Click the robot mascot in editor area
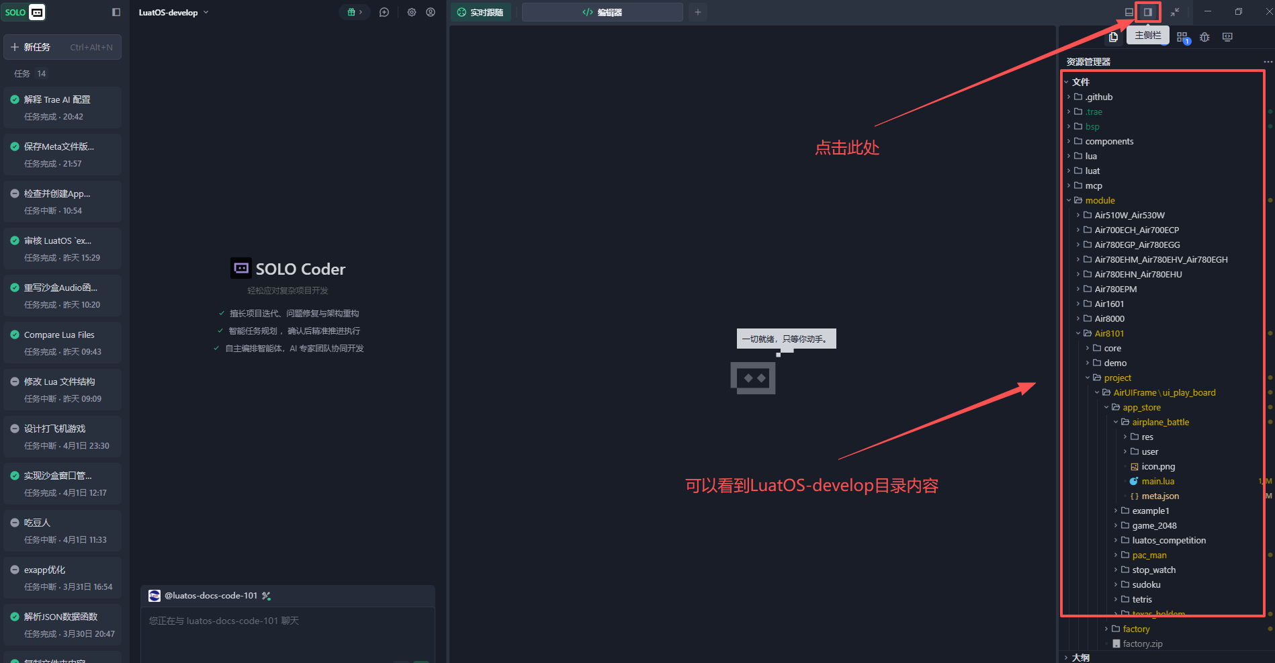Screen dimensions: 1275x663 coord(753,378)
